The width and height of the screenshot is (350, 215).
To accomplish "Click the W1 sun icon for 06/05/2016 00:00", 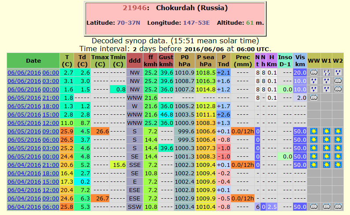I will click(327, 156).
